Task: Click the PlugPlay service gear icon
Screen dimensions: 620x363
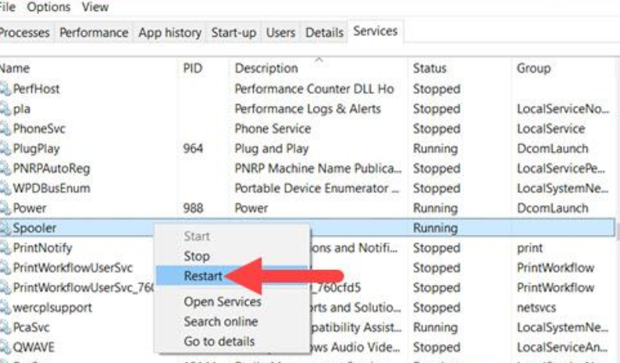Action: point(5,148)
